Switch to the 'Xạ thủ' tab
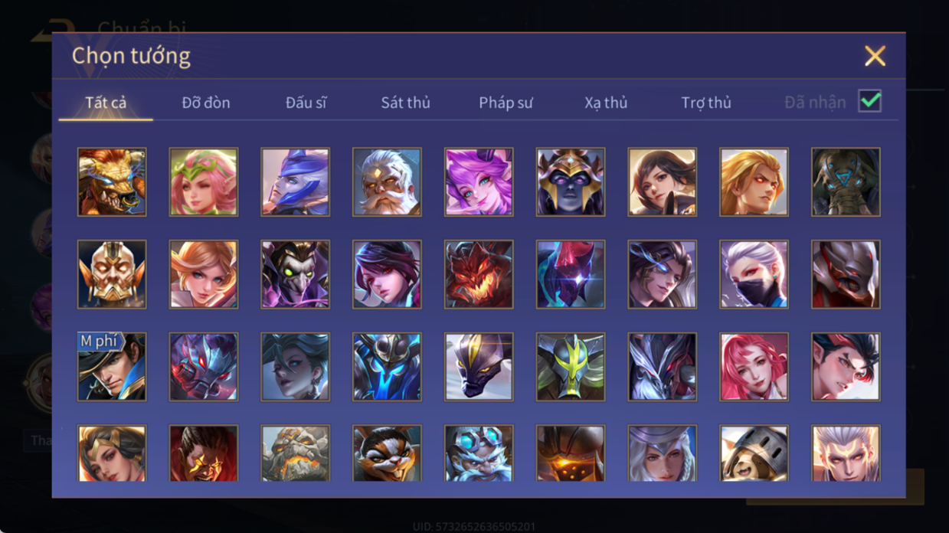Viewport: 949px width, 533px height. [x=606, y=103]
